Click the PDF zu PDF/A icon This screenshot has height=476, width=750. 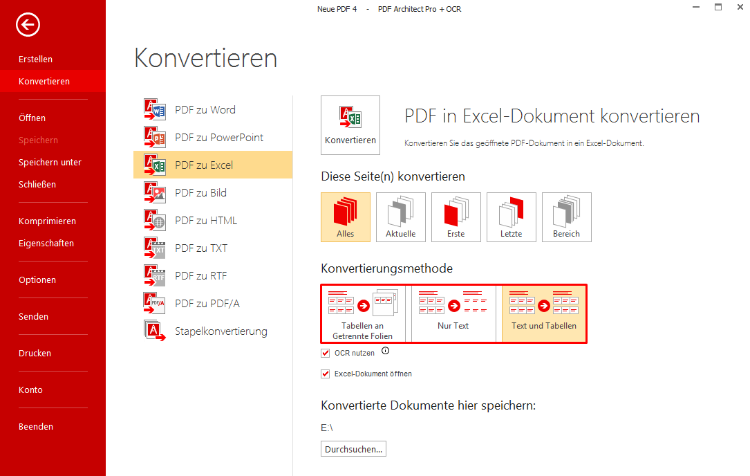[x=155, y=303]
